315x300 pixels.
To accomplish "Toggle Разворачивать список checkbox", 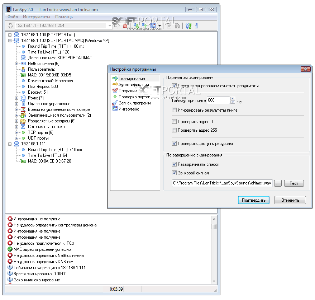I will 175,164.
